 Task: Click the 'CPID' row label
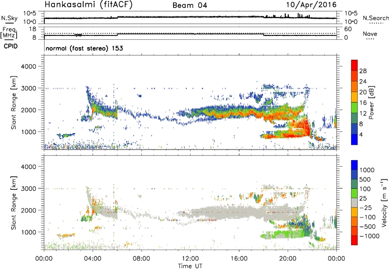(x=11, y=46)
